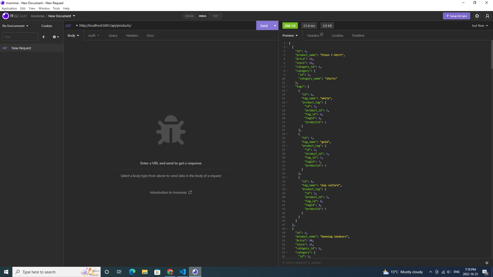Open the Docs tab
This screenshot has height=277, width=493.
(x=150, y=36)
